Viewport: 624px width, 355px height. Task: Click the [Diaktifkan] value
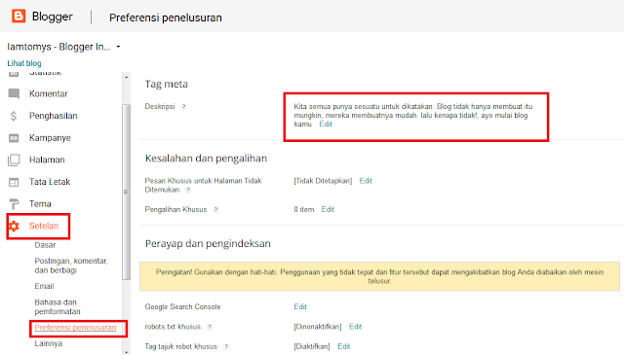click(x=312, y=346)
